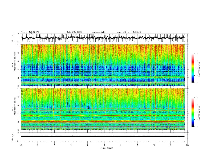Click the "-7" label on ch.1 colorbar

[x=197, y=83]
